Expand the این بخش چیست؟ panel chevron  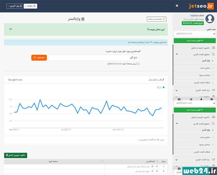click(11, 29)
